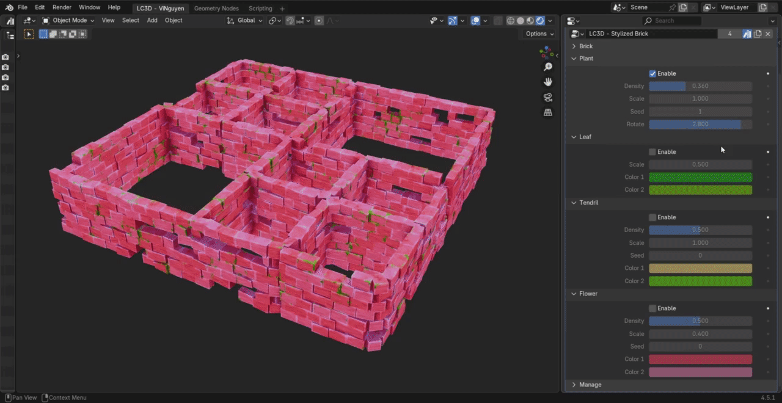The image size is (782, 403).
Task: Open the Help menu
Action: [114, 7]
